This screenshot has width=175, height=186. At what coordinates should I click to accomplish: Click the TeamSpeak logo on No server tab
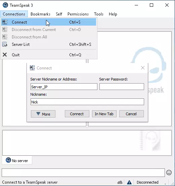click(8, 160)
